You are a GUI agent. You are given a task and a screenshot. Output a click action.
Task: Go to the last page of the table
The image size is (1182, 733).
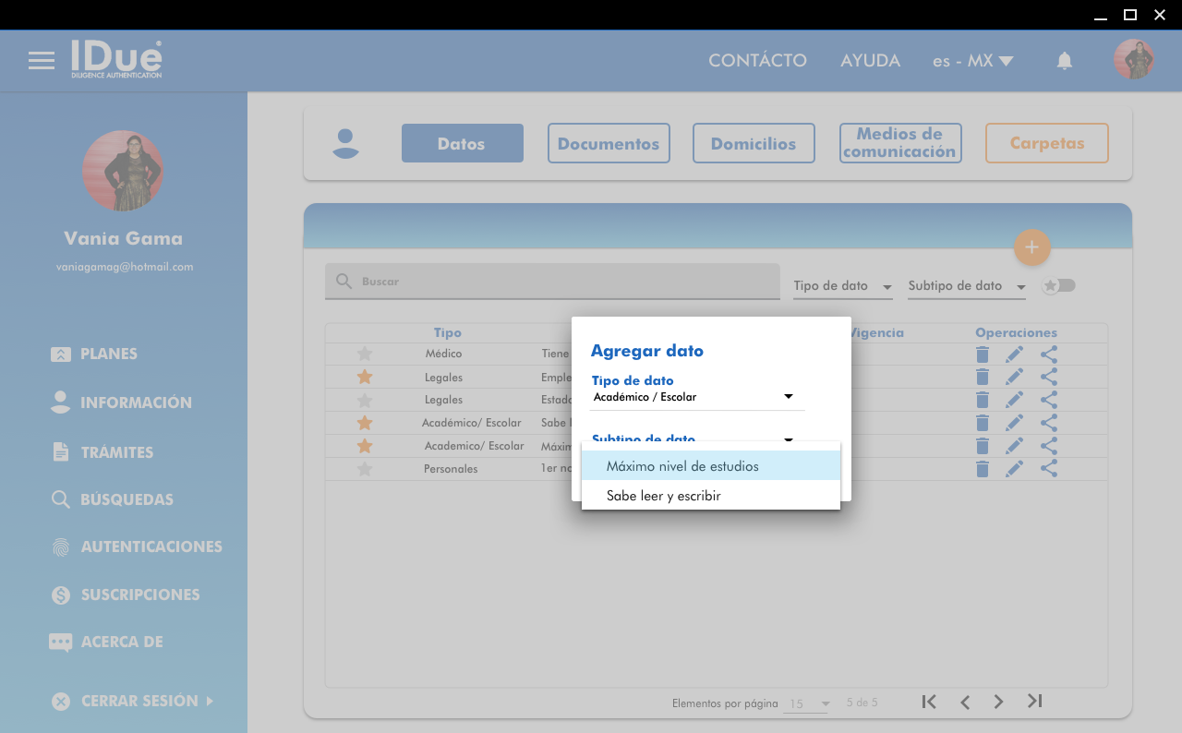tap(1035, 702)
